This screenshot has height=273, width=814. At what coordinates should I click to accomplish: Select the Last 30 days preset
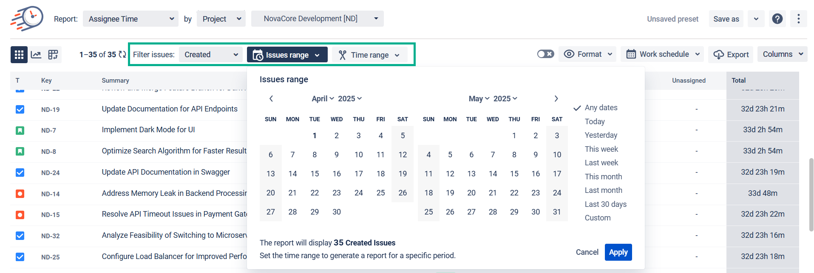tap(605, 204)
